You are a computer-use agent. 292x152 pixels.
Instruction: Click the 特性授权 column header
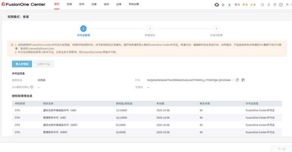tap(20, 103)
